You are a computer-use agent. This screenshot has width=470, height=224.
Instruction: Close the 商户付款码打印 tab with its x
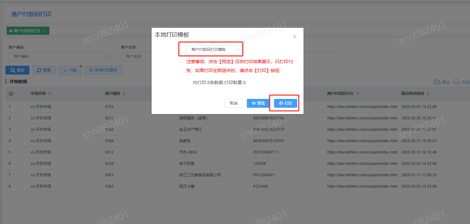coord(44,31)
